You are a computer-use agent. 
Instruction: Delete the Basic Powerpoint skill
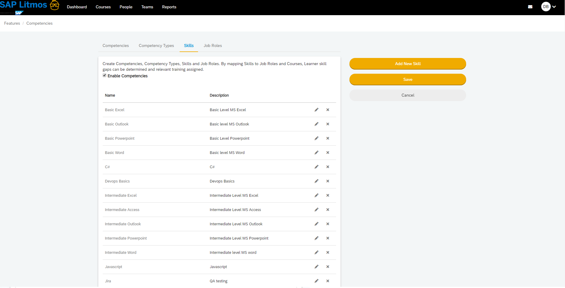[x=328, y=138]
